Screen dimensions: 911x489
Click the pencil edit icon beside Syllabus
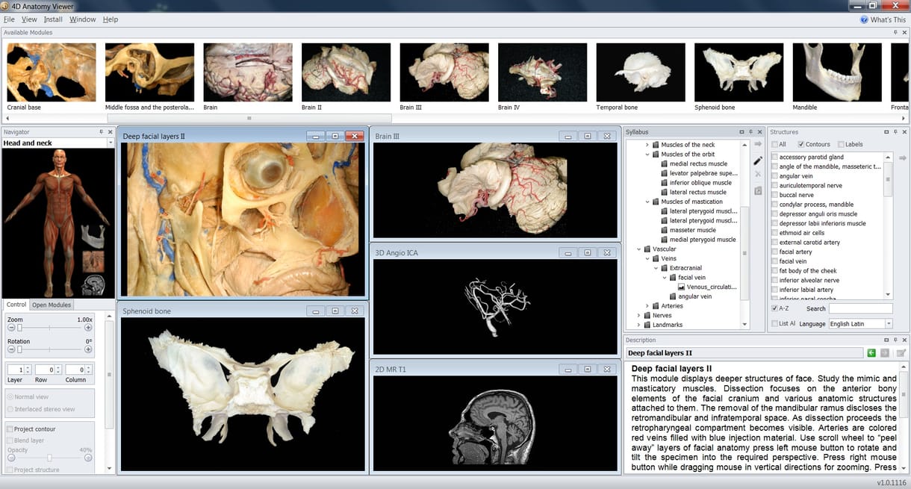pyautogui.click(x=758, y=160)
